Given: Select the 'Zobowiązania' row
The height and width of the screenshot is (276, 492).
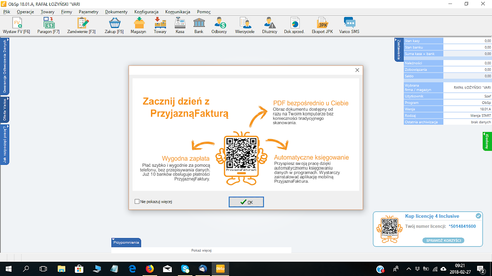Looking at the screenshot, I should point(448,69).
